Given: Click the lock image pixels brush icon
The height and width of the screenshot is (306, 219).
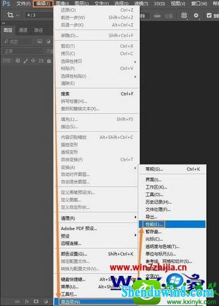Looking at the screenshot, I should 26,61.
